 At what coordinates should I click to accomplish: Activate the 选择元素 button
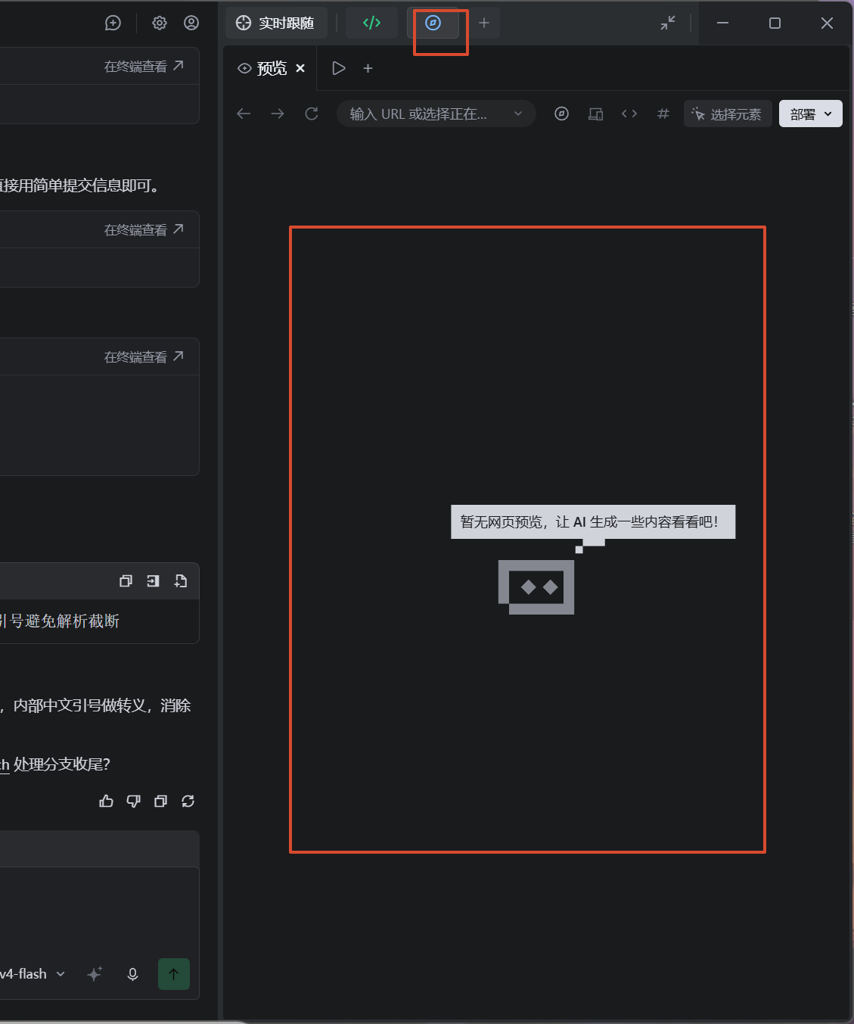click(x=728, y=114)
